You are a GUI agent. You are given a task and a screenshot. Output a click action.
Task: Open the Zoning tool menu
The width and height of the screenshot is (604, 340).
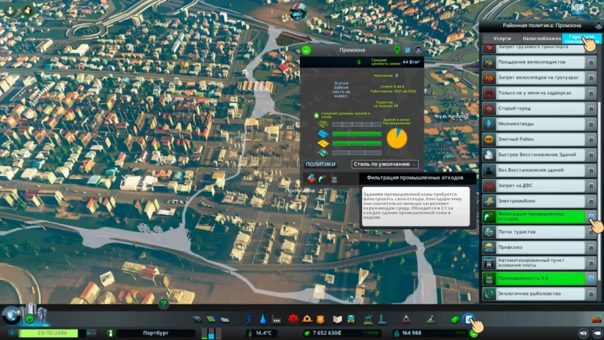tap(211, 319)
